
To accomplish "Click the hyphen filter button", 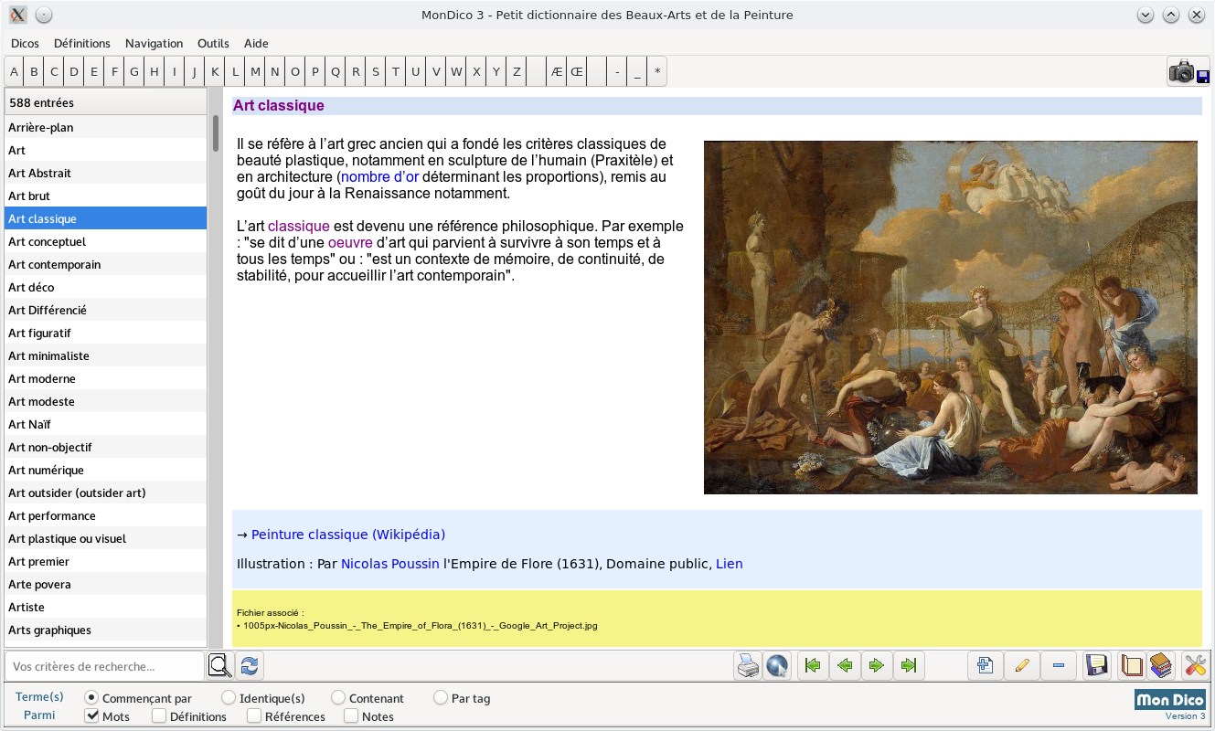I will [617, 71].
